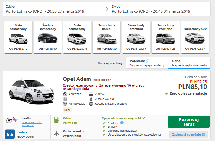Select the Małe samochody category card
Viewport: 215px width, 141px height.
pos(18,37)
